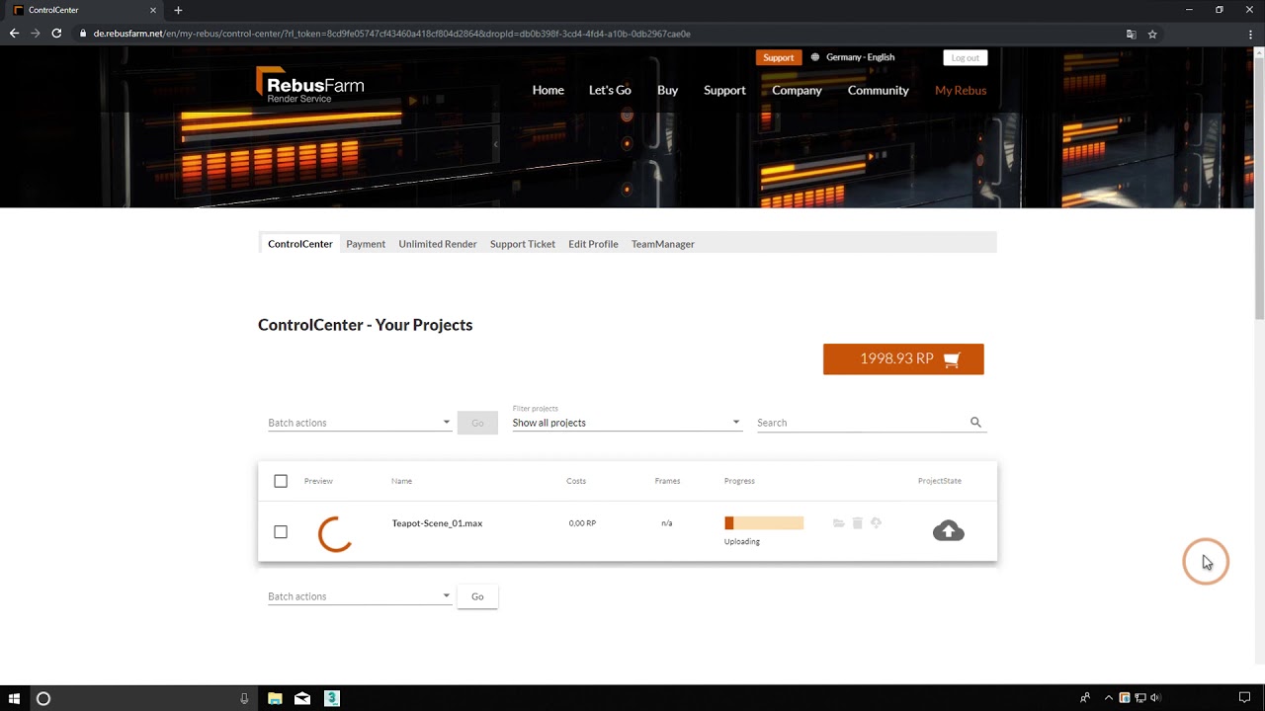The width and height of the screenshot is (1265, 711).
Task: Open the volume control in system tray
Action: click(1156, 698)
